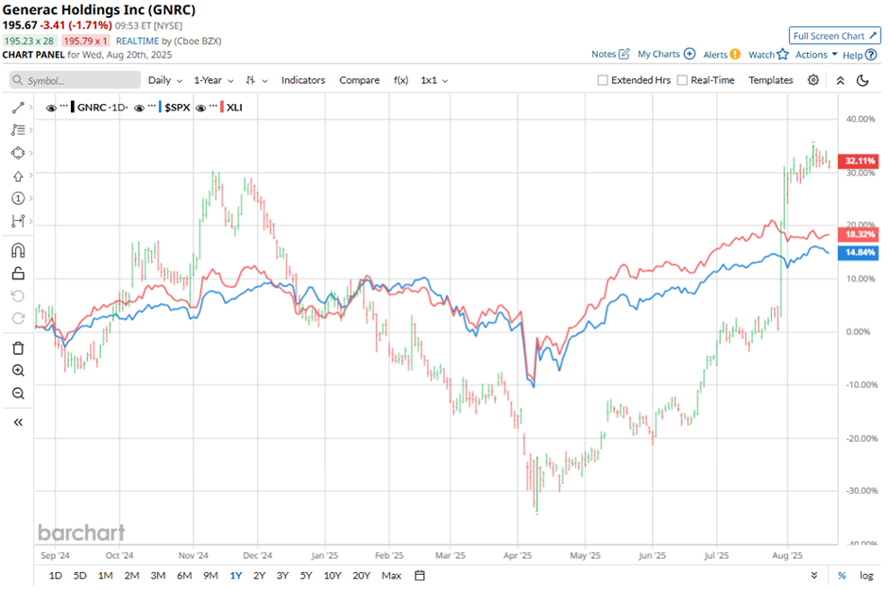The height and width of the screenshot is (590, 888).
Task: Open the Help question mark icon
Action: (871, 55)
